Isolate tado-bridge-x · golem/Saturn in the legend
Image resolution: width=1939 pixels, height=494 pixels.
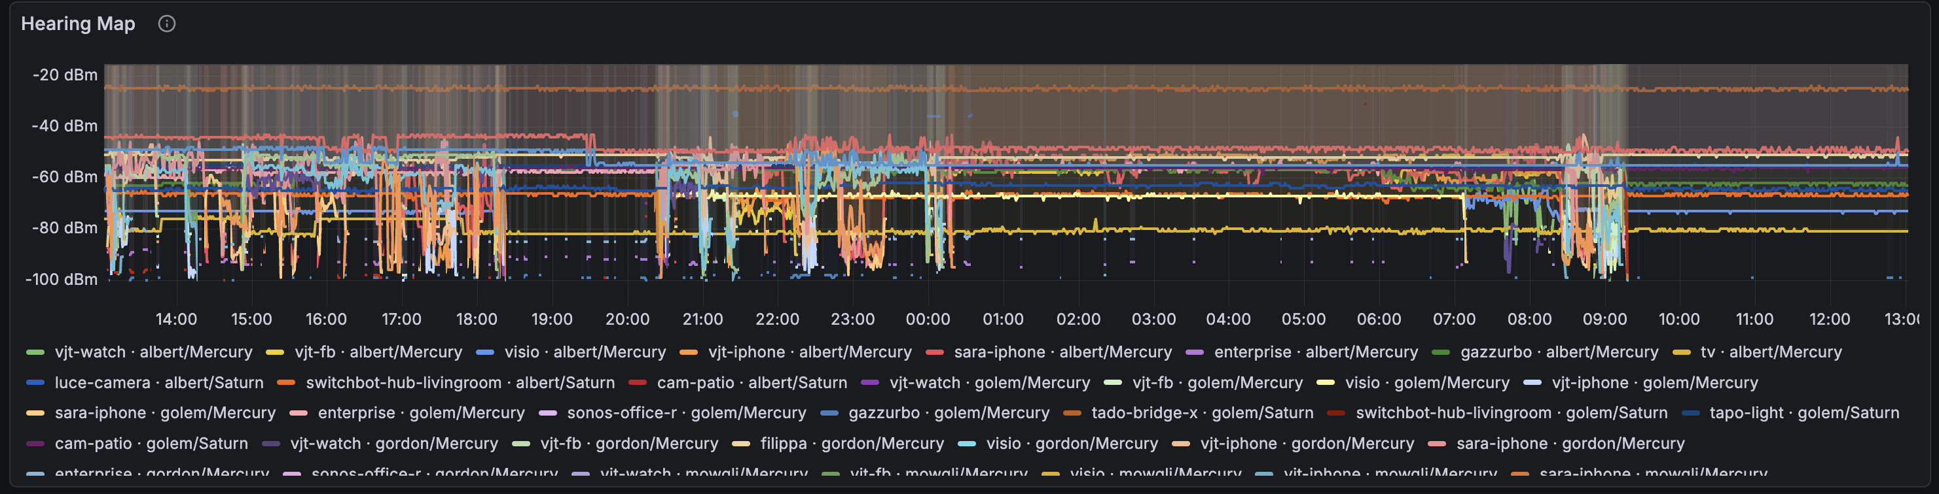pos(1202,413)
